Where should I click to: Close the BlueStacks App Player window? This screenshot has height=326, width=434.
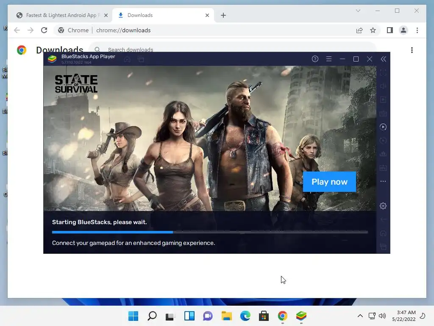pyautogui.click(x=370, y=59)
